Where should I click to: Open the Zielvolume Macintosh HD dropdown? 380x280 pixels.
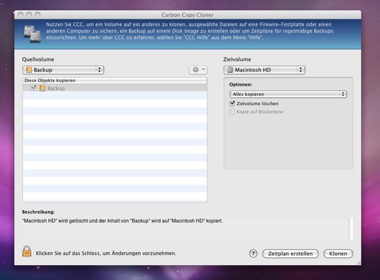coord(264,70)
